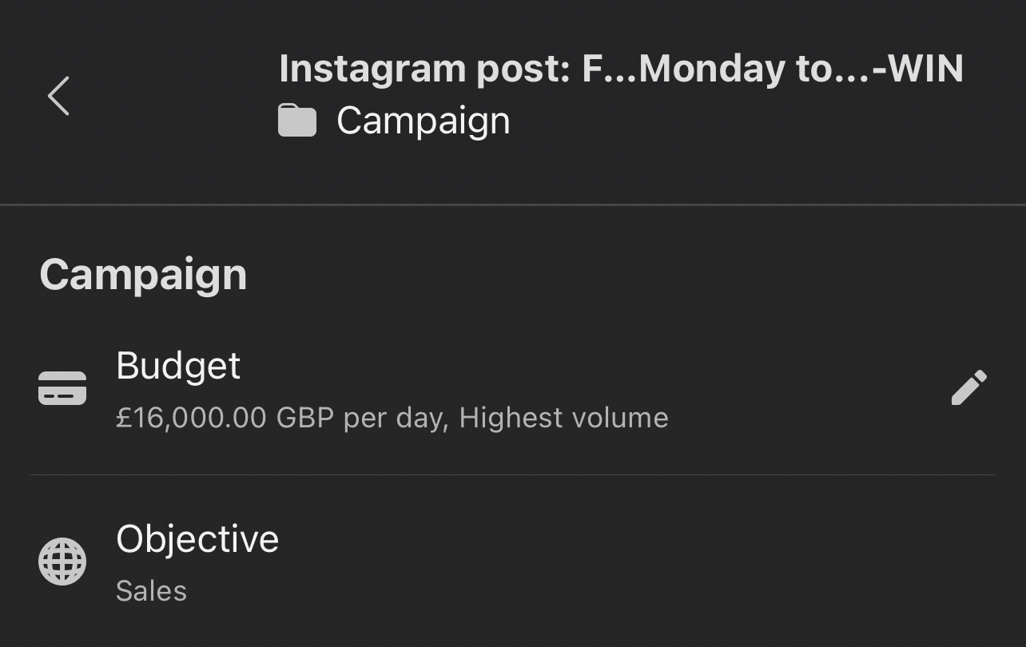Click the divider between Budget and Objective
Screen dimensions: 1026x647
[x=513, y=475]
